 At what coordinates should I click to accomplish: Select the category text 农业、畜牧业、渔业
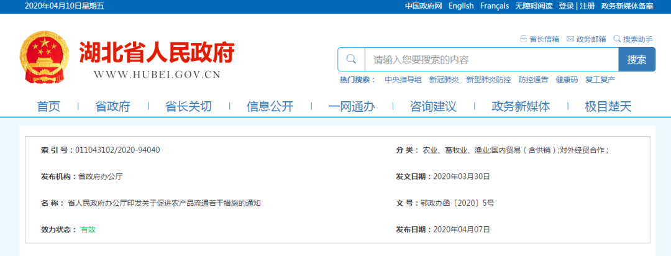[456, 150]
